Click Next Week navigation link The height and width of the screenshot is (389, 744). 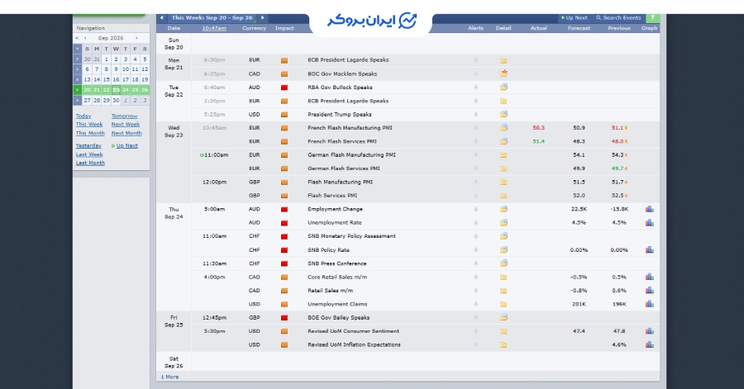click(126, 125)
